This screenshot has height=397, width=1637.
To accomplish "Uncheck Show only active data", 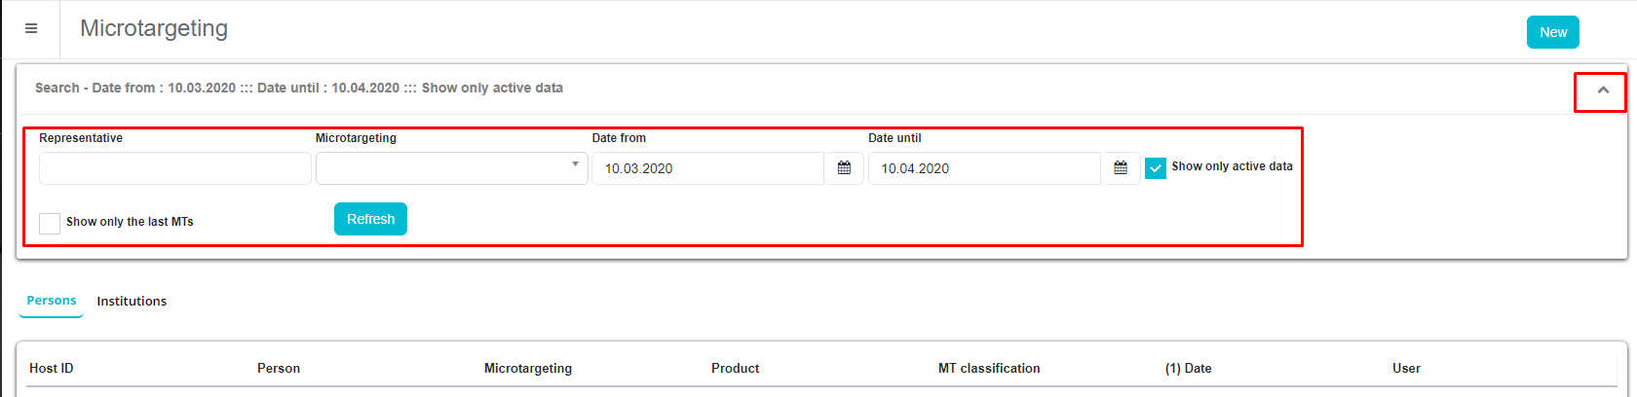I will [x=1156, y=168].
